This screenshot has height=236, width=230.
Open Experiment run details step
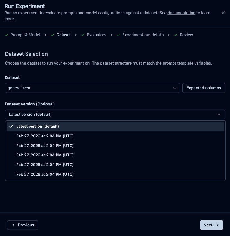(x=143, y=35)
